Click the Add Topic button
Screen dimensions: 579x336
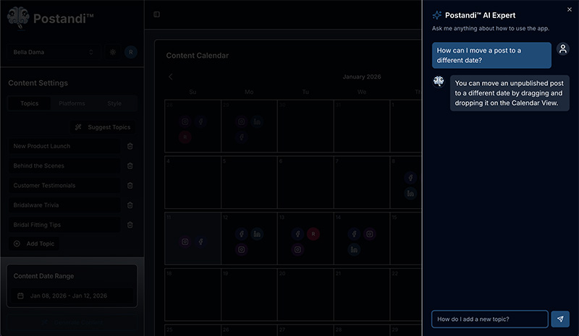coord(34,244)
